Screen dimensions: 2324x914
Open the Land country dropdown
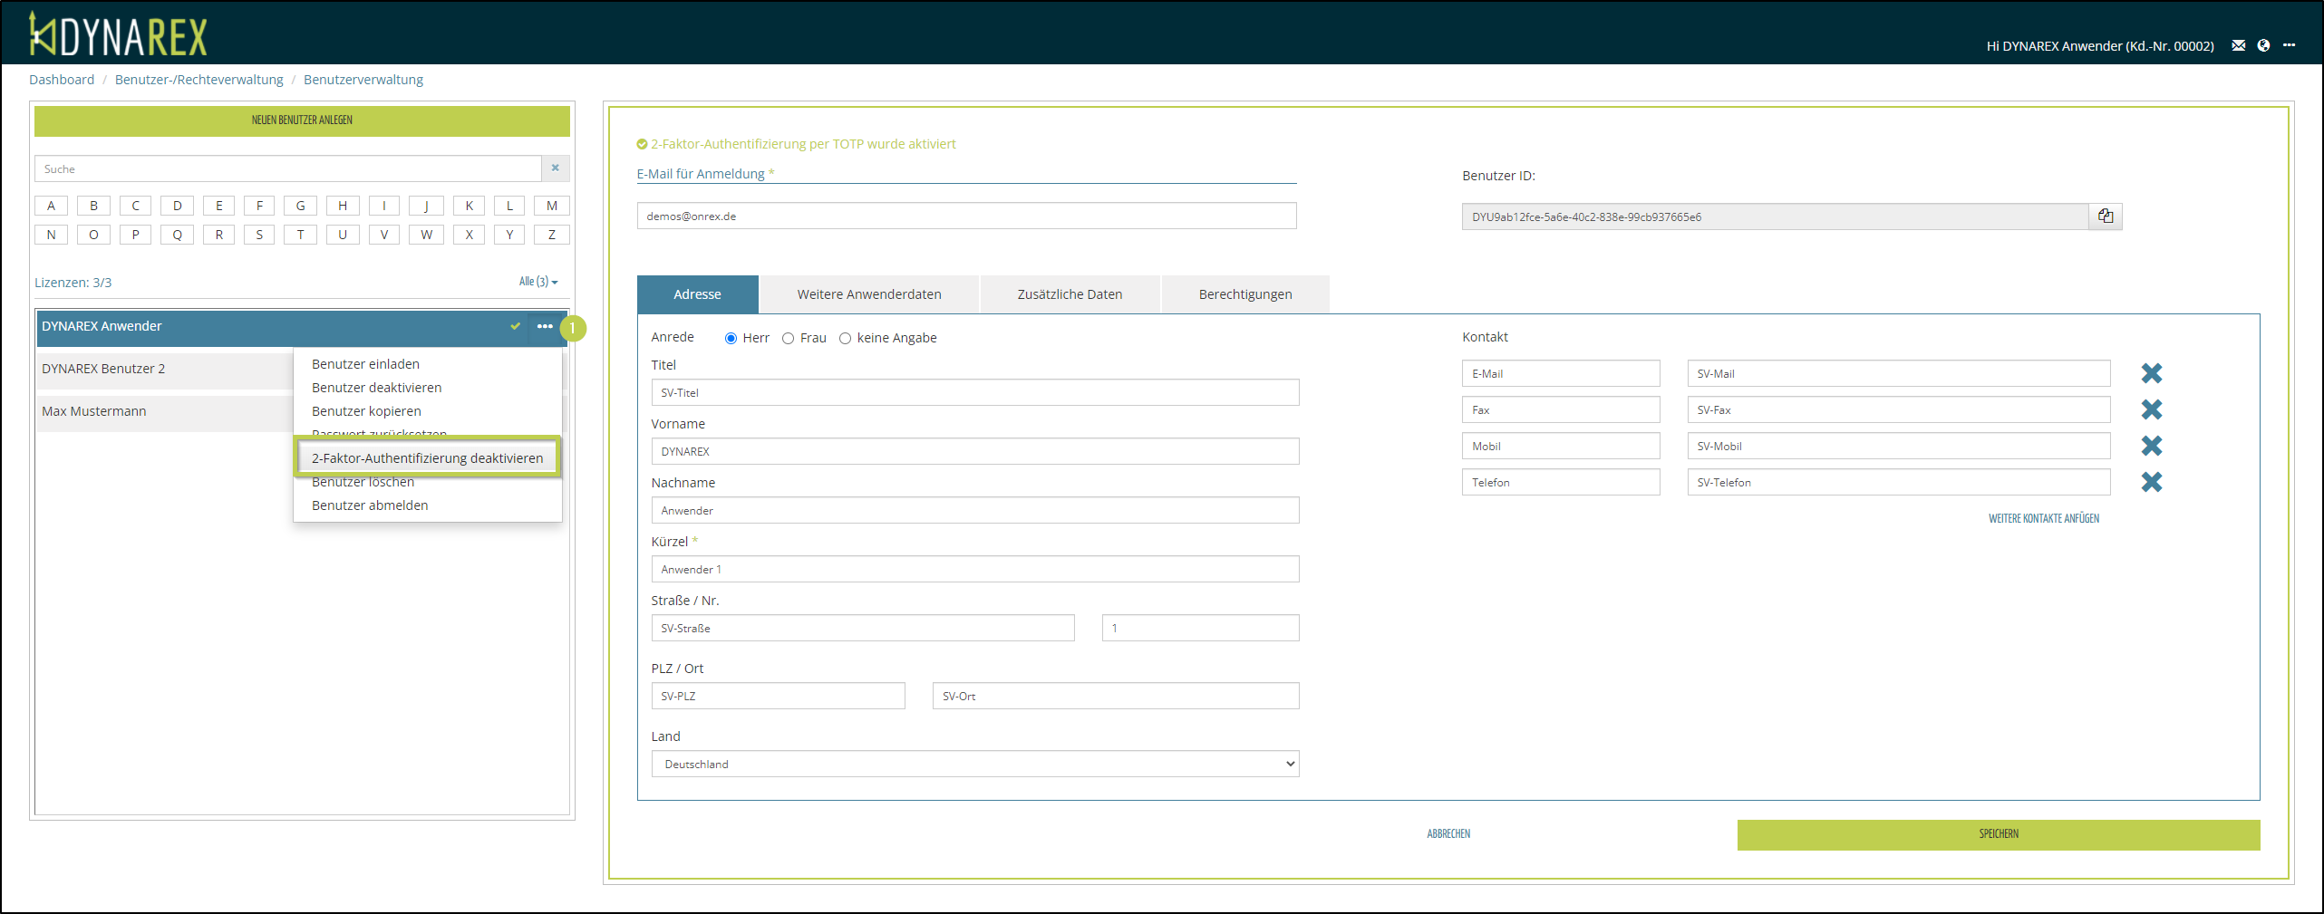(974, 764)
